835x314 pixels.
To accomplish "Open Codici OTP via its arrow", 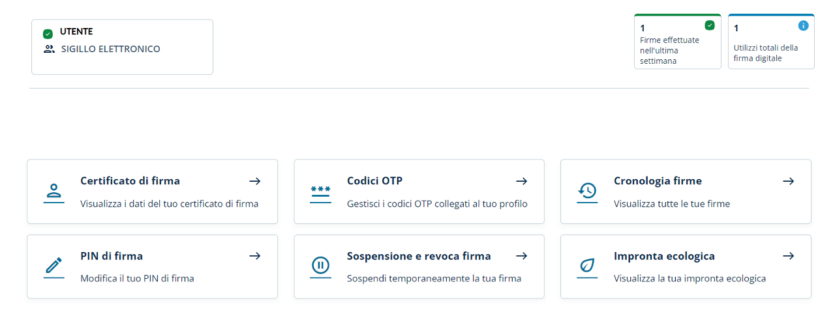I will click(x=521, y=181).
